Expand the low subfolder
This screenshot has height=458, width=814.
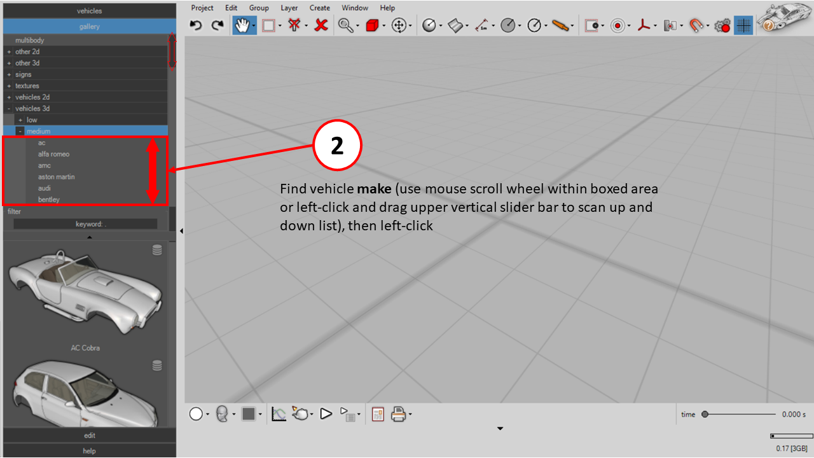[20, 120]
